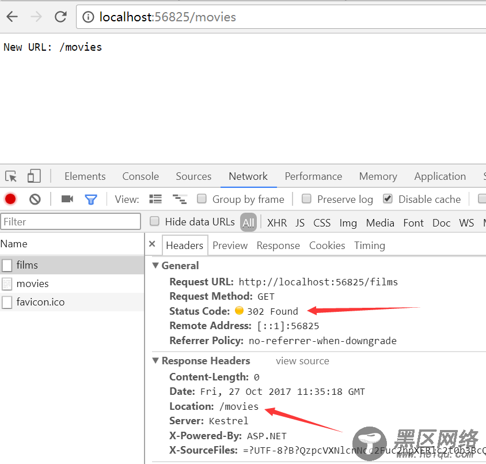The width and height of the screenshot is (486, 464).
Task: Click the Location header value /movies
Action: [239, 406]
